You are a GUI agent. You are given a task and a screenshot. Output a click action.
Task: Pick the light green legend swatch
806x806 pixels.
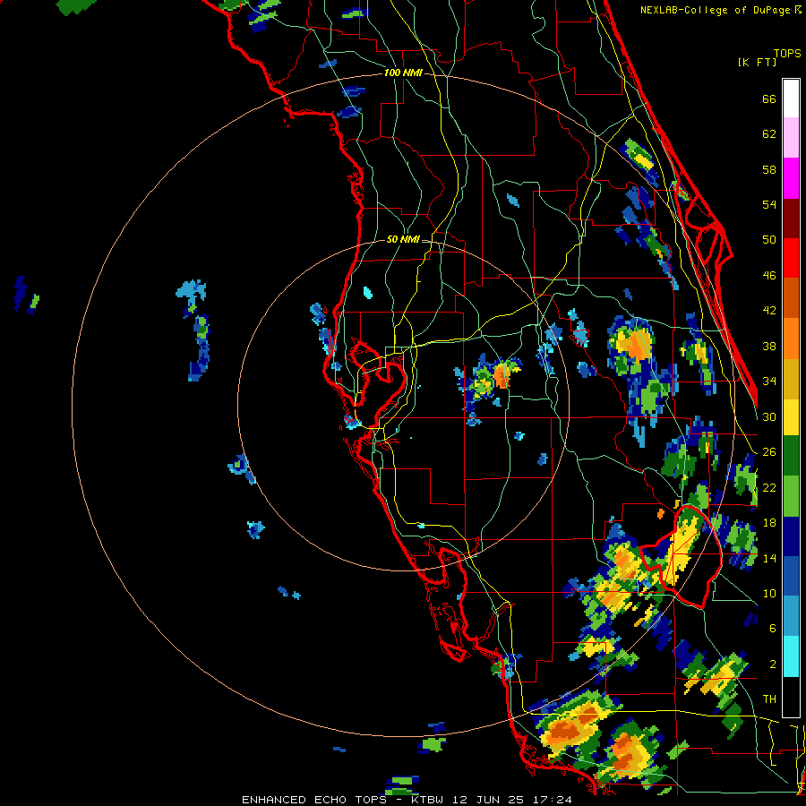[x=791, y=496]
